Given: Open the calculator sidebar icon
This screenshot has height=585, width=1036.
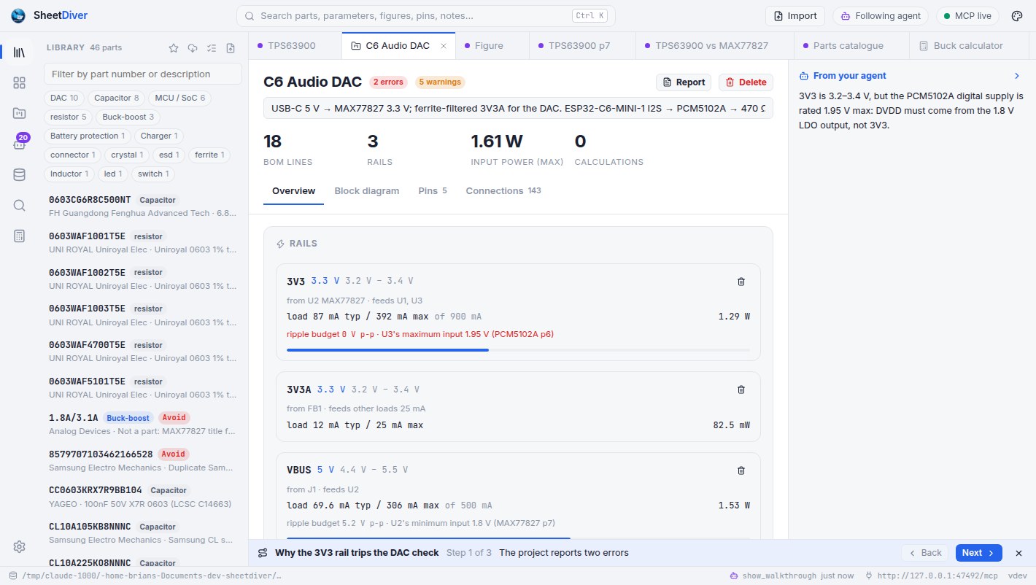Looking at the screenshot, I should point(20,236).
